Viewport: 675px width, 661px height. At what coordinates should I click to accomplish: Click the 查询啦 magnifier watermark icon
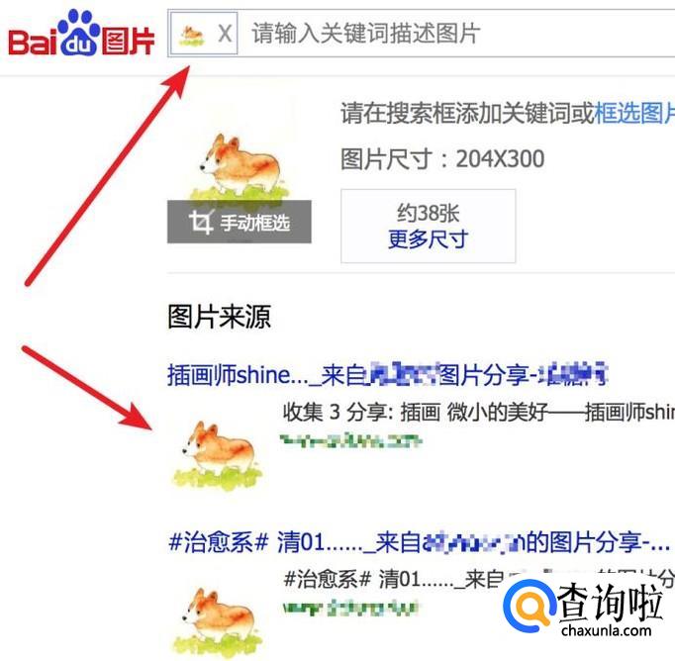(x=529, y=606)
